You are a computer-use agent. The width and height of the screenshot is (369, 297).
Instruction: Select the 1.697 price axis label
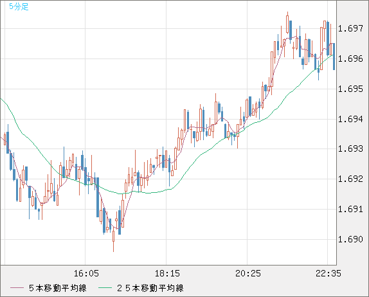point(350,28)
